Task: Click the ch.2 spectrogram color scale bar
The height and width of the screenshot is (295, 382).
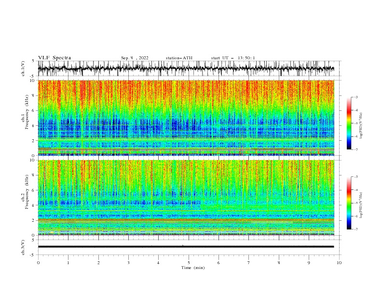Action: tap(349, 203)
